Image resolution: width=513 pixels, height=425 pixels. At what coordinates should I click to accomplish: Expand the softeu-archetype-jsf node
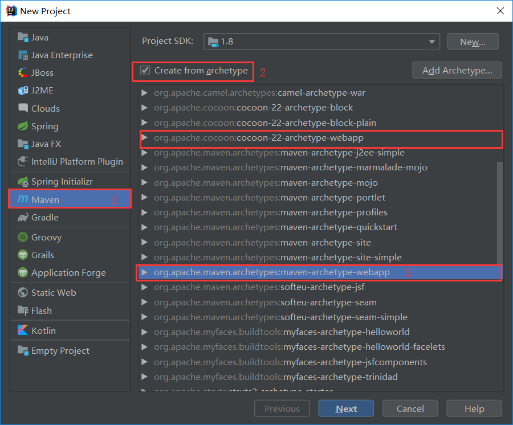pos(144,287)
